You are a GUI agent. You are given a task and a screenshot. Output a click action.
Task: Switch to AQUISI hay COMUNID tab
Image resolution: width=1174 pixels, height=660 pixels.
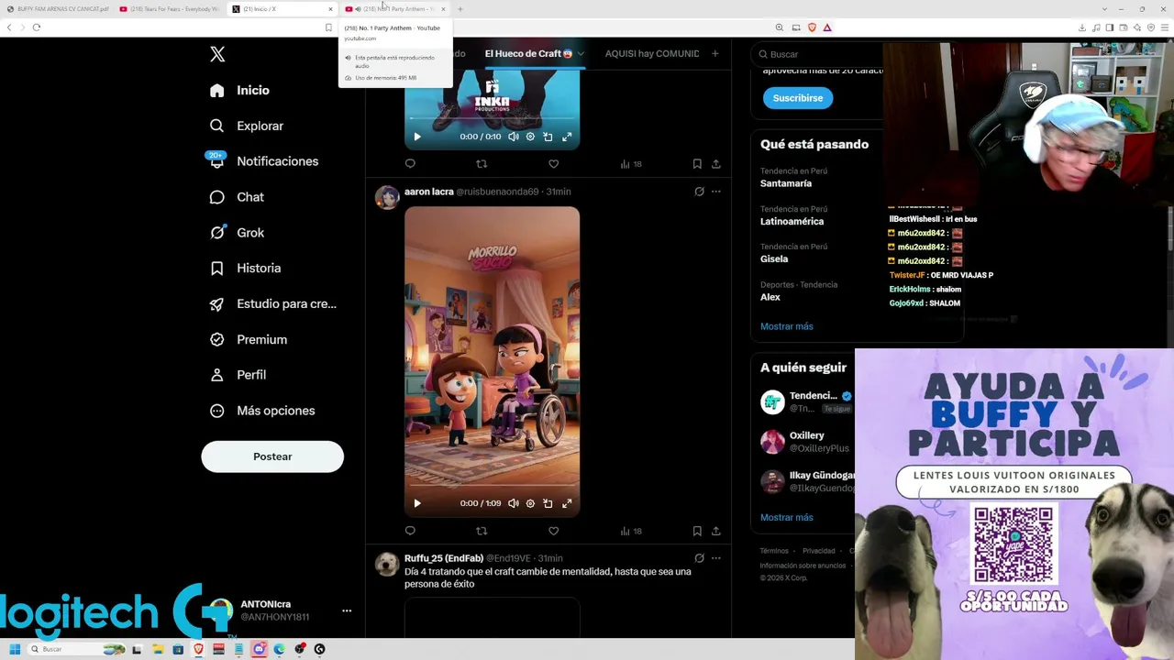pyautogui.click(x=652, y=53)
